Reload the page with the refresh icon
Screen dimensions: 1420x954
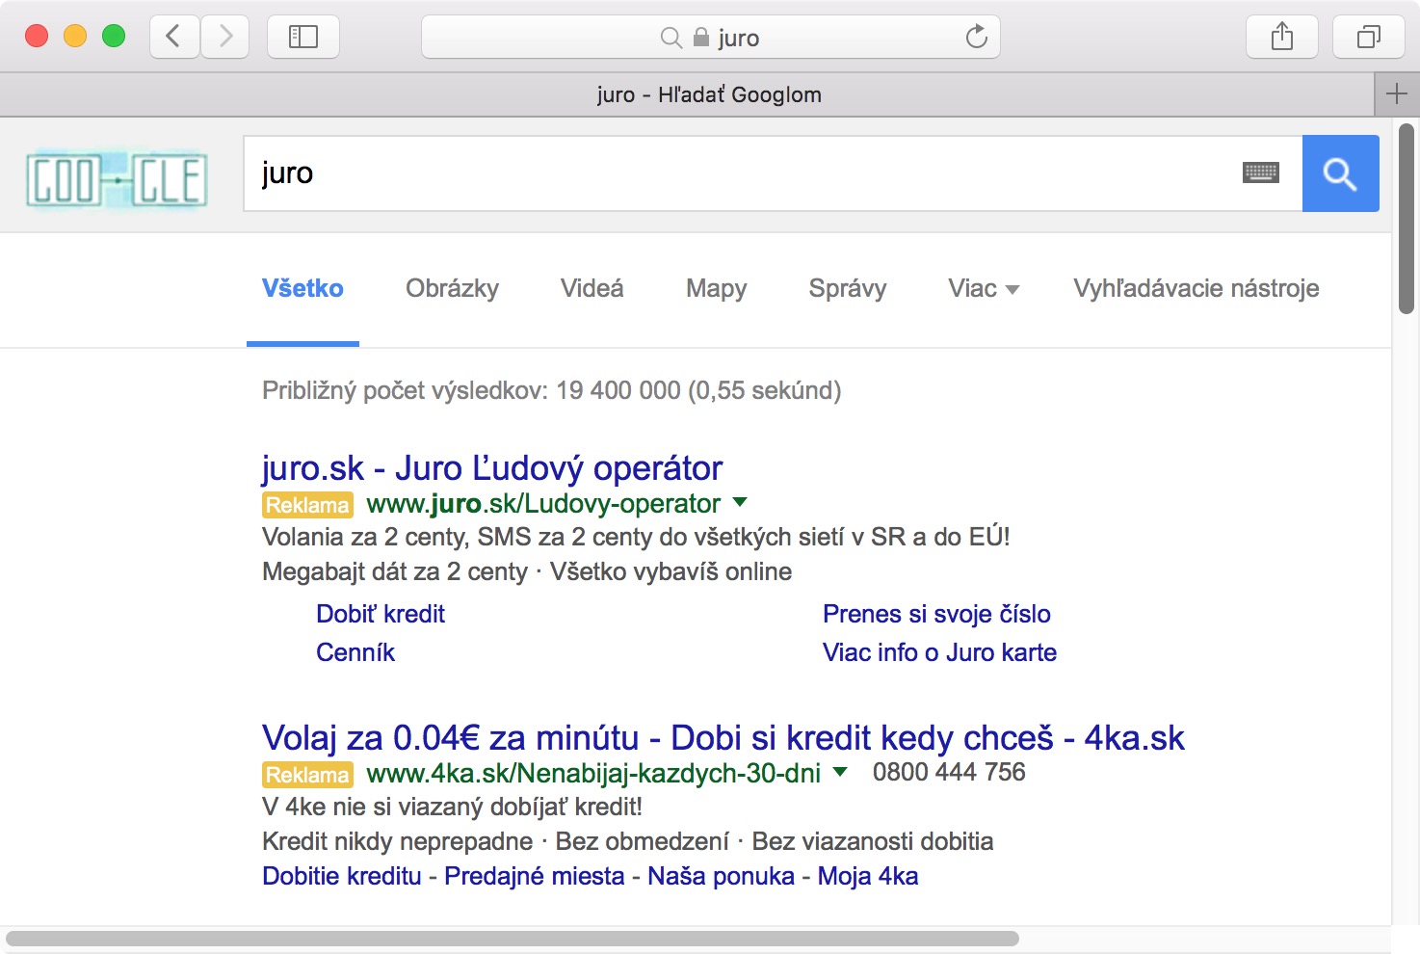coord(977,37)
